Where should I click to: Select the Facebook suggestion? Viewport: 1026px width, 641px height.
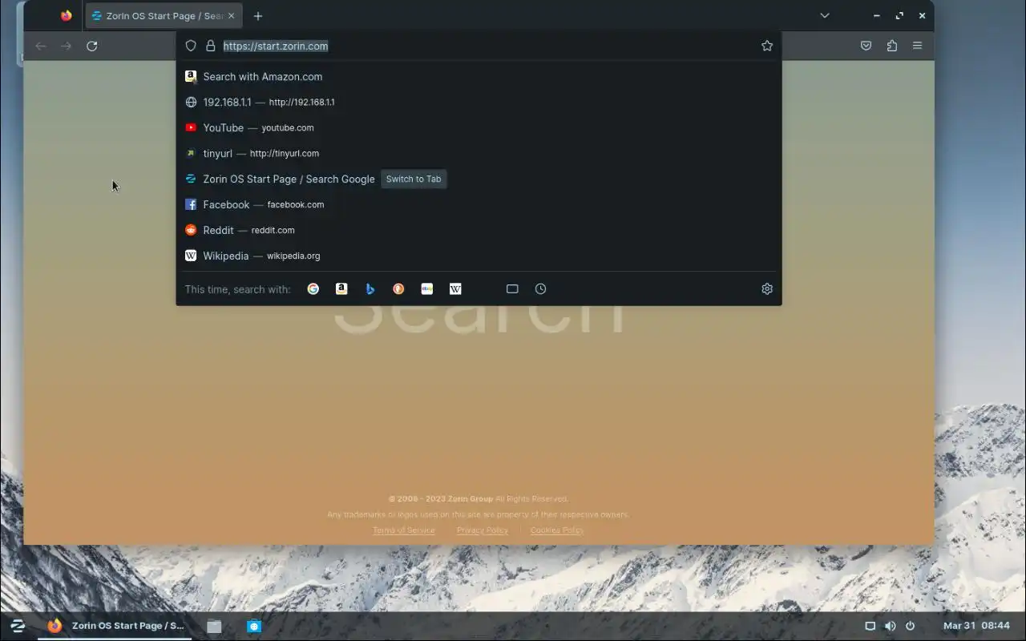[x=479, y=205]
